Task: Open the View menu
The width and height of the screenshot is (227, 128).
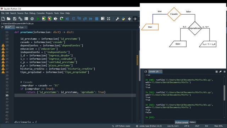Action: (62, 13)
